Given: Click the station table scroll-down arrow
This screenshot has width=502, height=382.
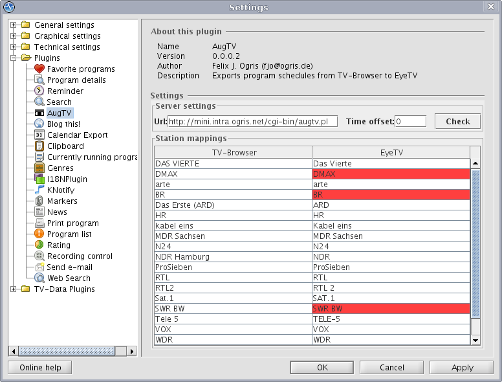Looking at the screenshot, I should [475, 340].
